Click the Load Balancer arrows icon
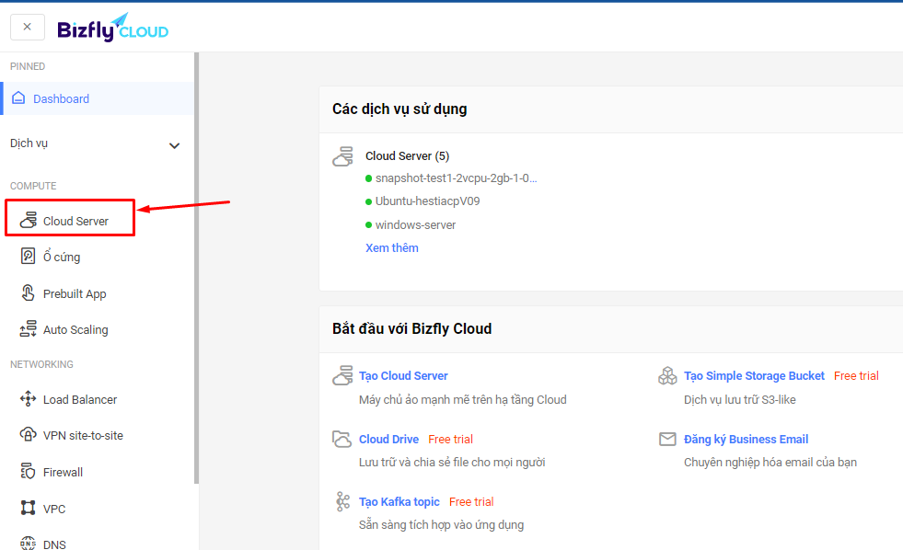Screen dimensions: 903x550 point(28,398)
